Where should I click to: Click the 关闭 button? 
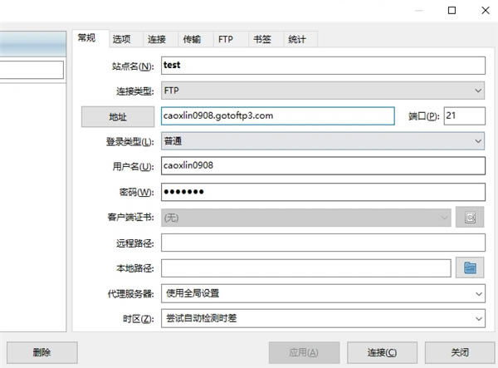459,352
